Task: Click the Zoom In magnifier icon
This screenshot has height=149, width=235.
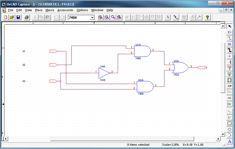Action: (100, 17)
